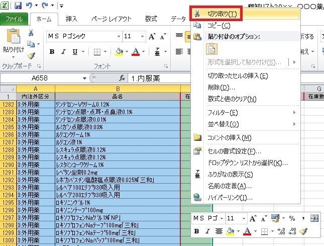Open the font name dropdown MS Pゴシック in ribbon
The width and height of the screenshot is (324, 246).
(x=119, y=36)
